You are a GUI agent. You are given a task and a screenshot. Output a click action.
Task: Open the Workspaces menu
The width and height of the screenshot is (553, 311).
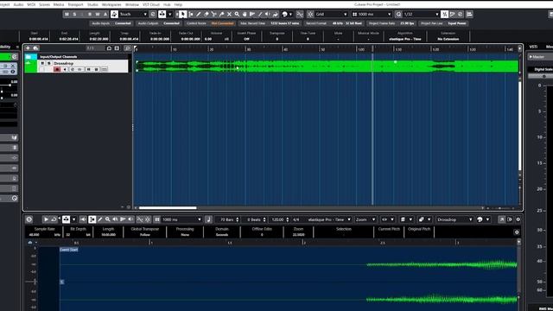pos(111,4)
